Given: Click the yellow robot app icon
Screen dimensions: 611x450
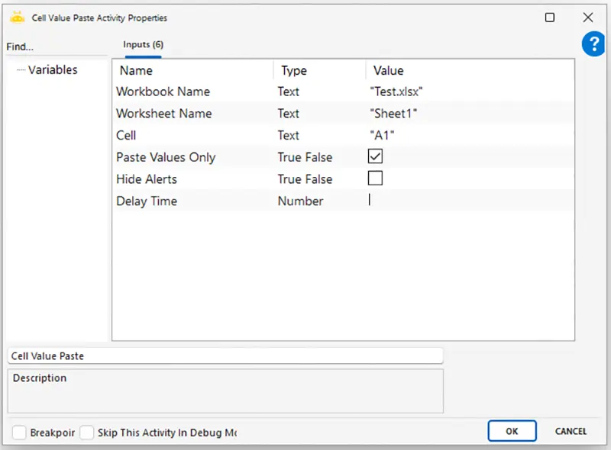Looking at the screenshot, I should point(17,18).
